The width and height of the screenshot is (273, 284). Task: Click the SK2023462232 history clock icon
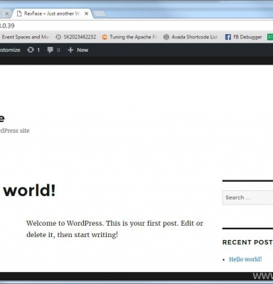click(x=58, y=37)
